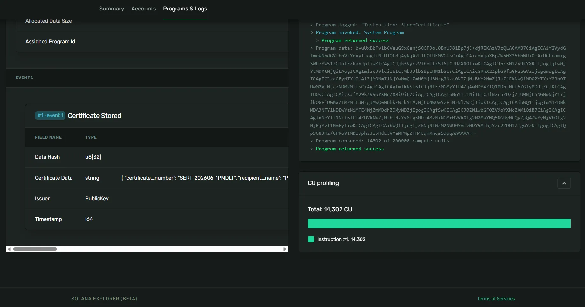Click the green Instruction #1 legend swatch
The width and height of the screenshot is (585, 307).
coord(311,239)
